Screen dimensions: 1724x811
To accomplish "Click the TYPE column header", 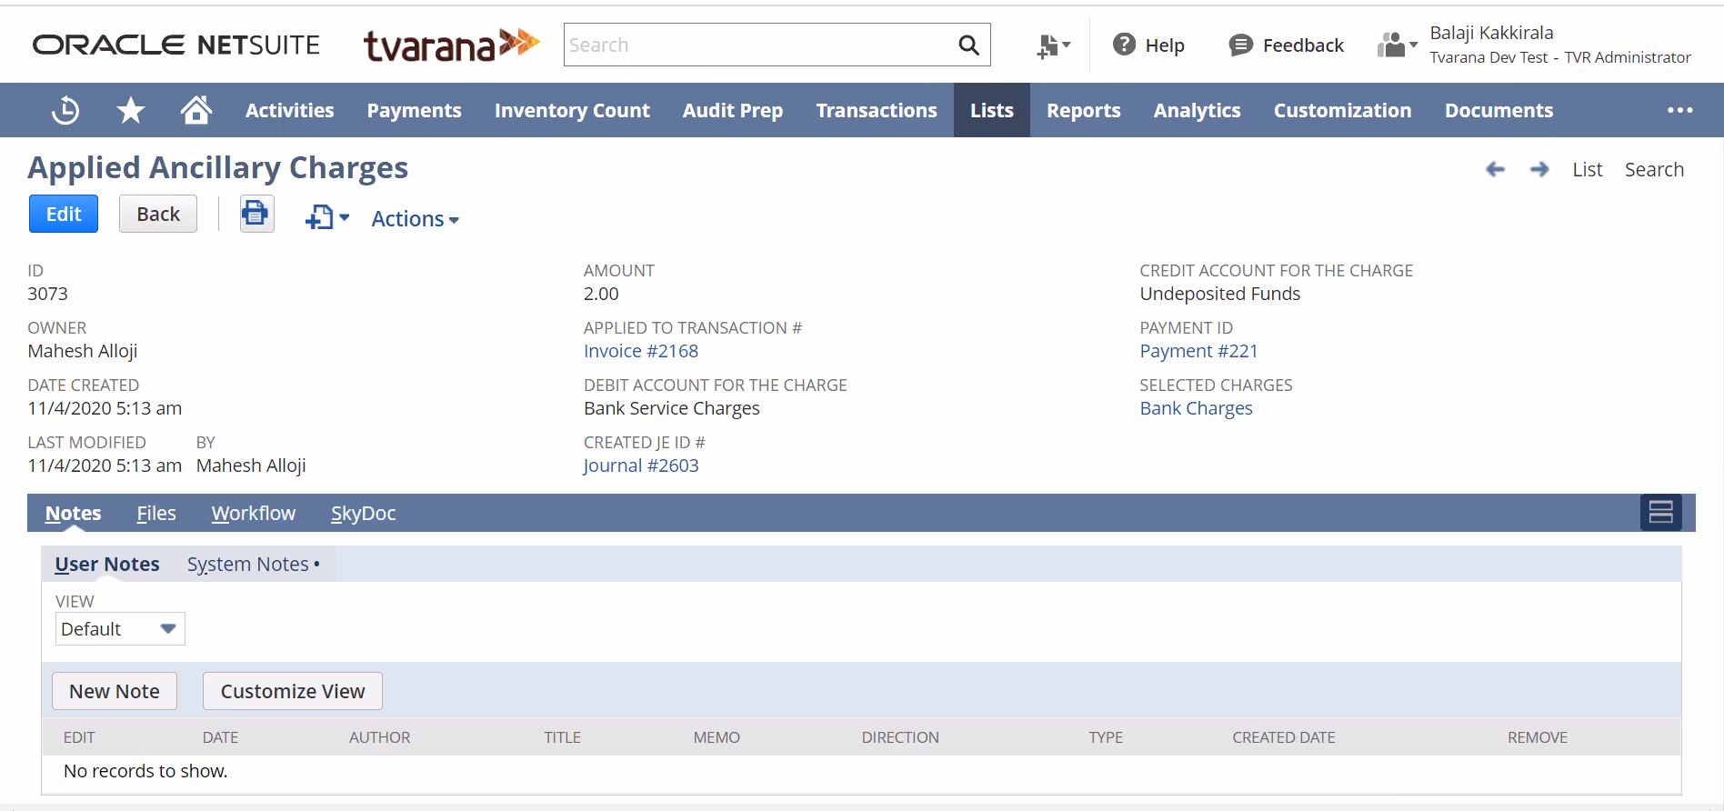I will [1106, 737].
